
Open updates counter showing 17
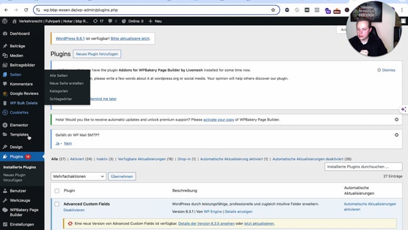(99, 21)
